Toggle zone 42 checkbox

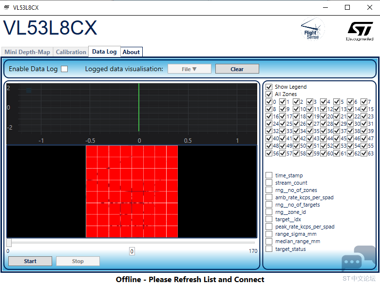click(x=296, y=138)
